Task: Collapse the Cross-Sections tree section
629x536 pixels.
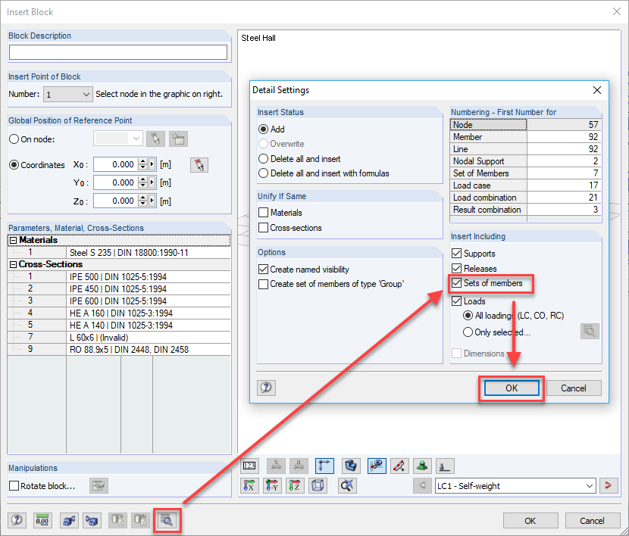Action: click(13, 264)
